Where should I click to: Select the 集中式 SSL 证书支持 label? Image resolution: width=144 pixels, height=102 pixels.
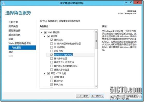[x=64, y=62]
